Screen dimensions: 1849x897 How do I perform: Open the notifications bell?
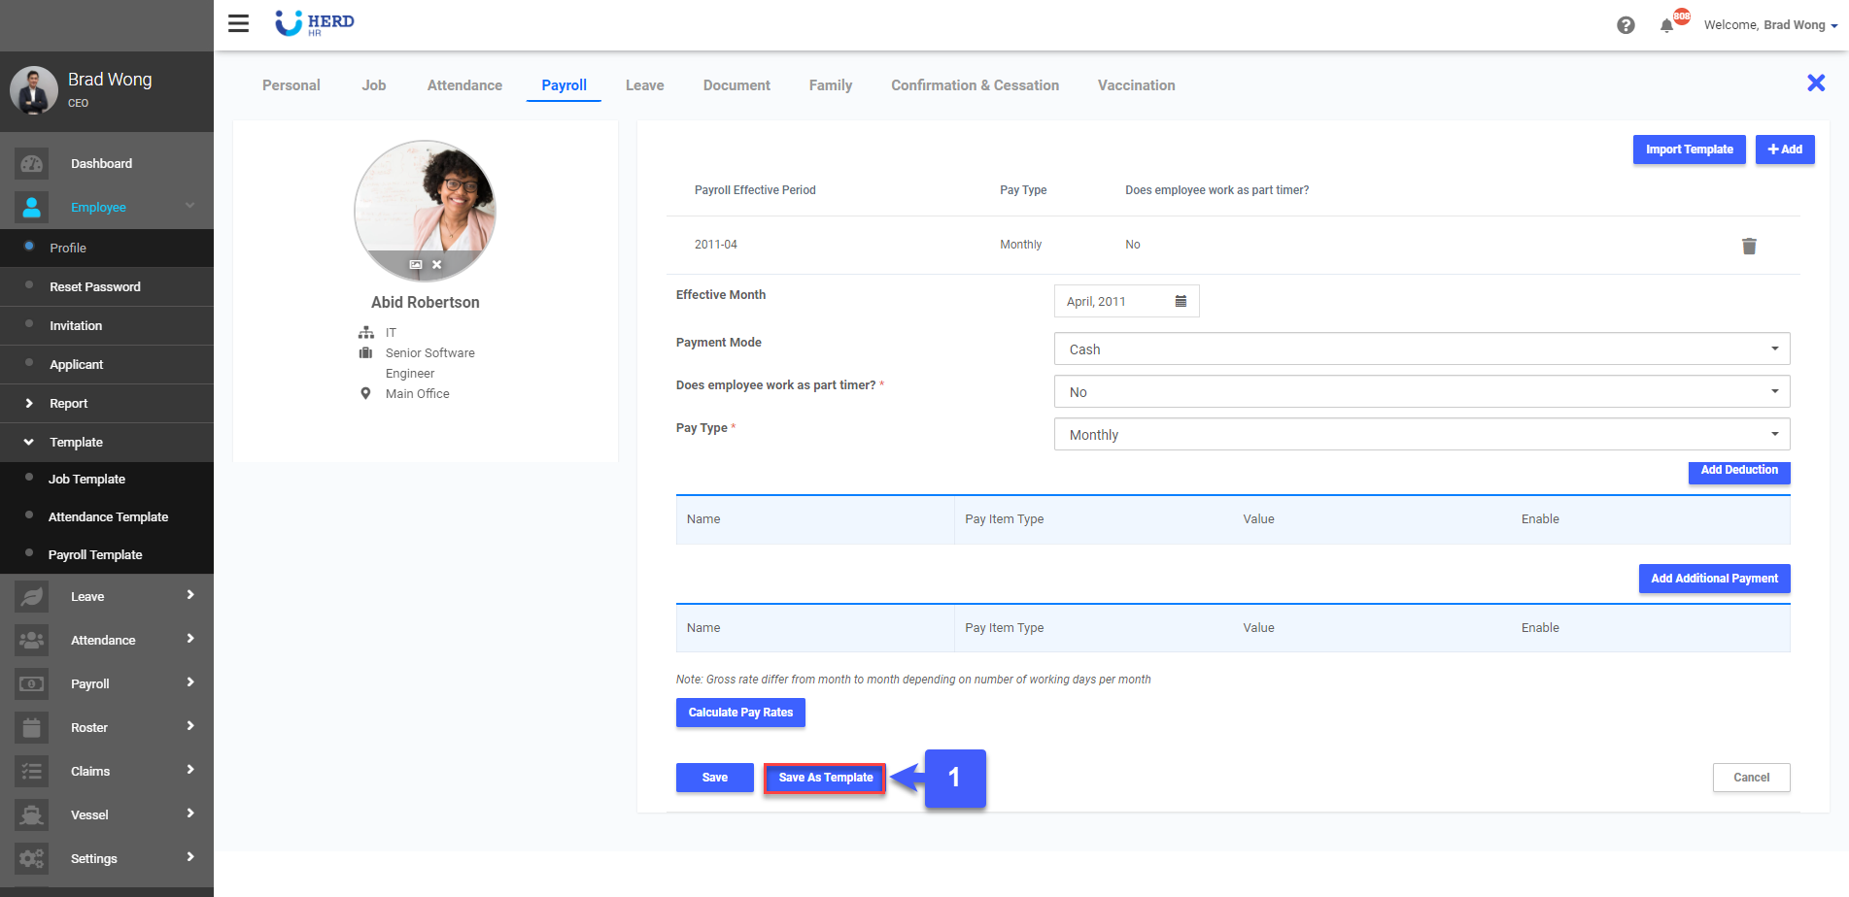pyautogui.click(x=1668, y=24)
